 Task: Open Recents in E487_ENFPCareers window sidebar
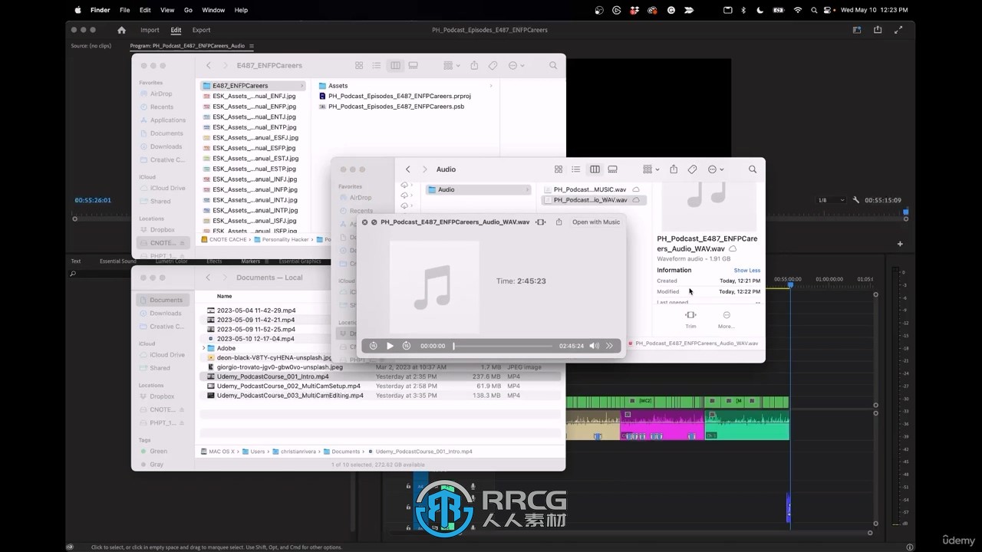point(162,107)
